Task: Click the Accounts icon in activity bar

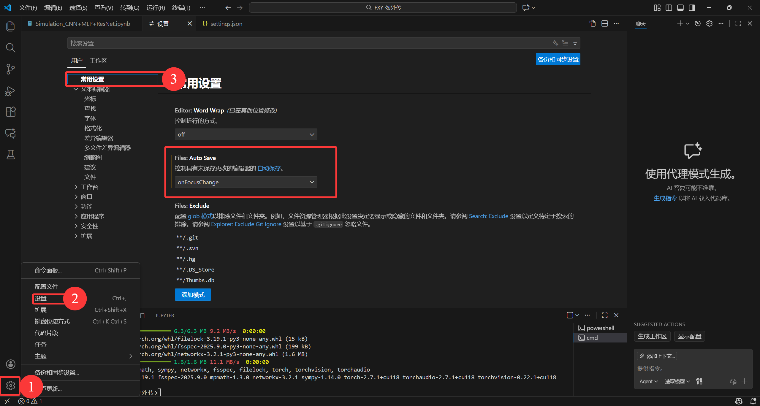Action: (10, 364)
